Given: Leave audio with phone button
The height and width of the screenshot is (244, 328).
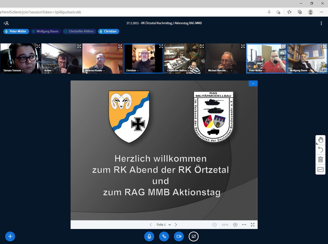Looking at the screenshot, I should [164, 236].
